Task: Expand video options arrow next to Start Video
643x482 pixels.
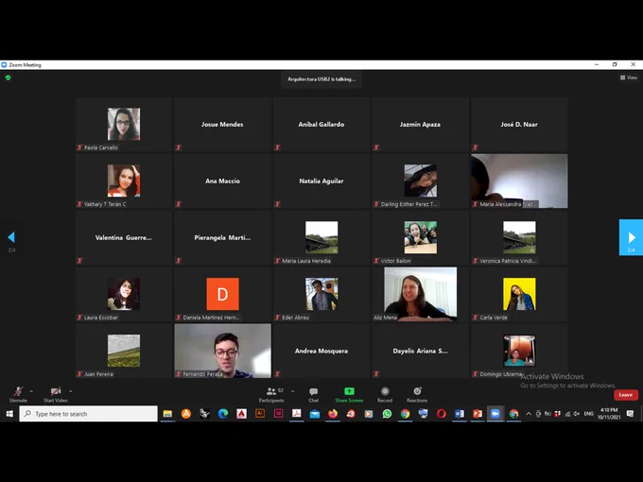Action: [x=71, y=391]
